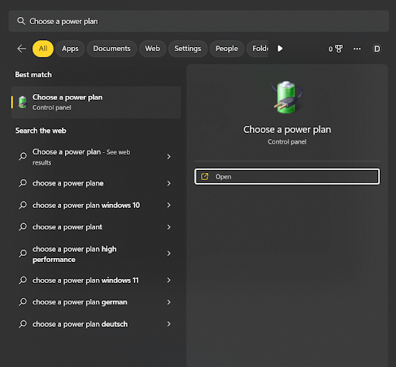Expand 'Choose a power plan - See web results' chevron
The height and width of the screenshot is (367, 396).
[169, 157]
